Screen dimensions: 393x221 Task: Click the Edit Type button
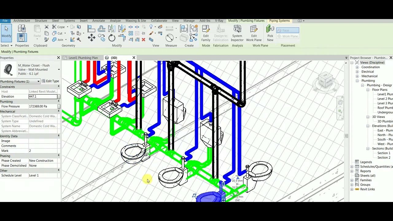(x=50, y=81)
